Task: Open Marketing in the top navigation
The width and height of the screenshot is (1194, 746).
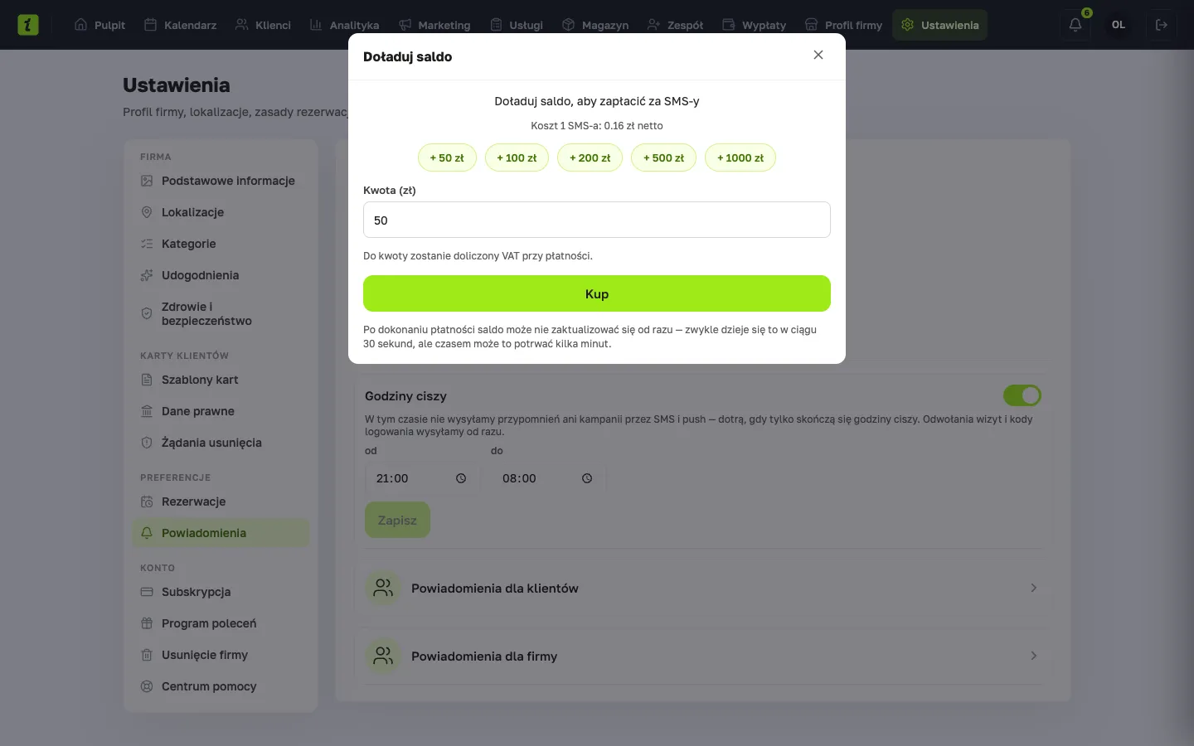Action: [434, 25]
